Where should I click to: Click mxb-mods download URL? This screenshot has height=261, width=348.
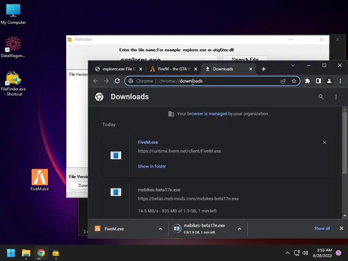[x=188, y=198]
